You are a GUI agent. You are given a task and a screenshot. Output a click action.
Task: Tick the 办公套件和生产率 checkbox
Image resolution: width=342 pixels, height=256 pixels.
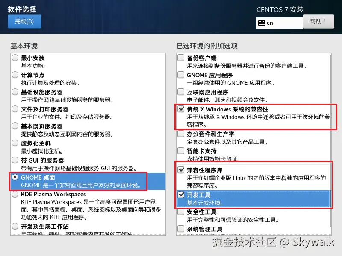[x=181, y=134]
